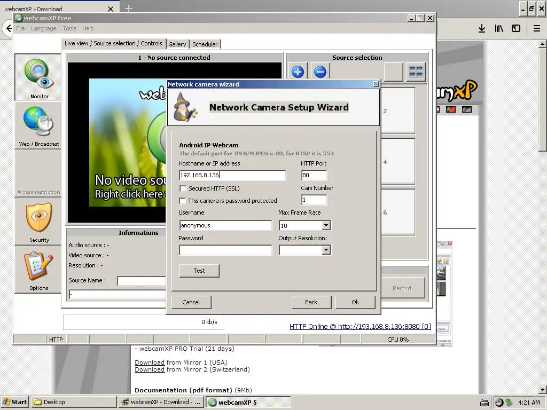Check This camera is password protected
Image resolution: width=547 pixels, height=410 pixels.
tap(183, 201)
